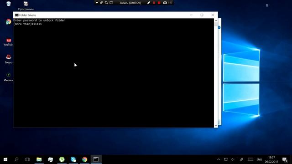Image resolution: width=292 pixels, height=164 pixels.
Task: Open the touch keyboard tray icon
Action: (250, 159)
